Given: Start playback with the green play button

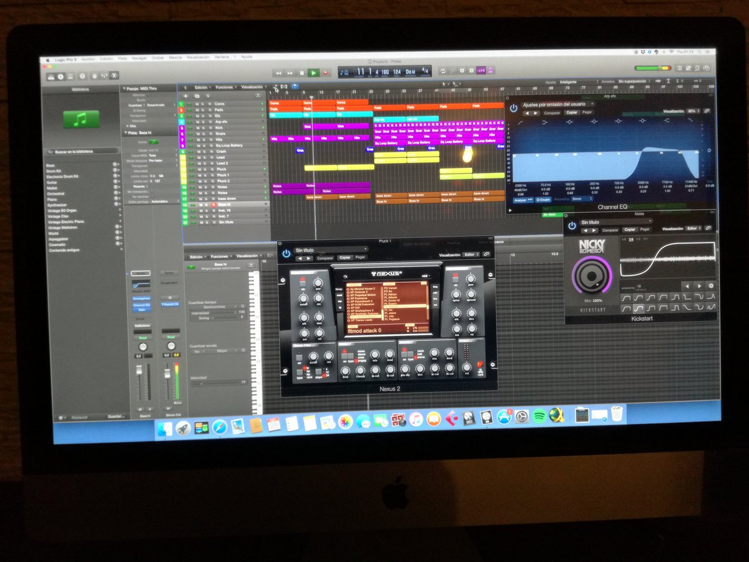Looking at the screenshot, I should pos(314,73).
